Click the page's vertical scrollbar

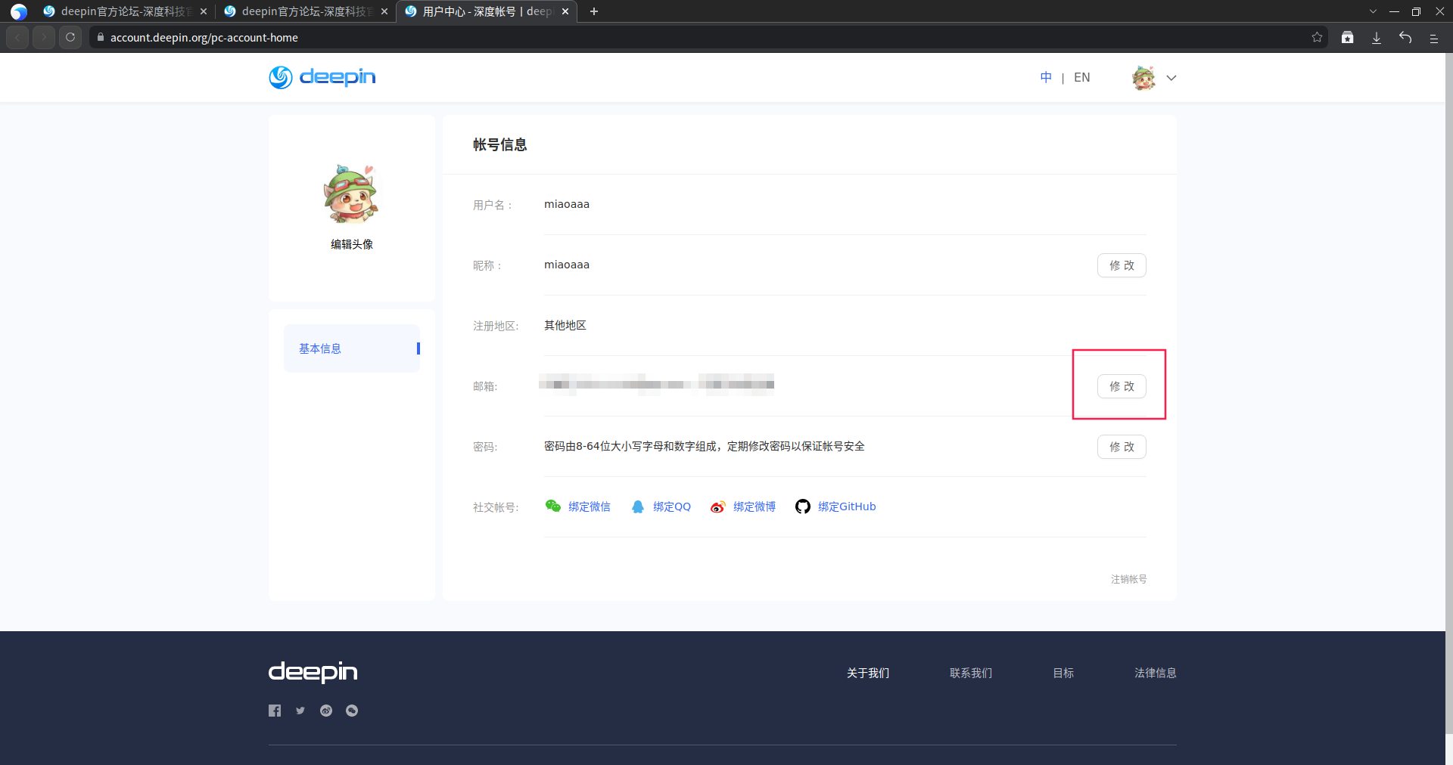1449,393
